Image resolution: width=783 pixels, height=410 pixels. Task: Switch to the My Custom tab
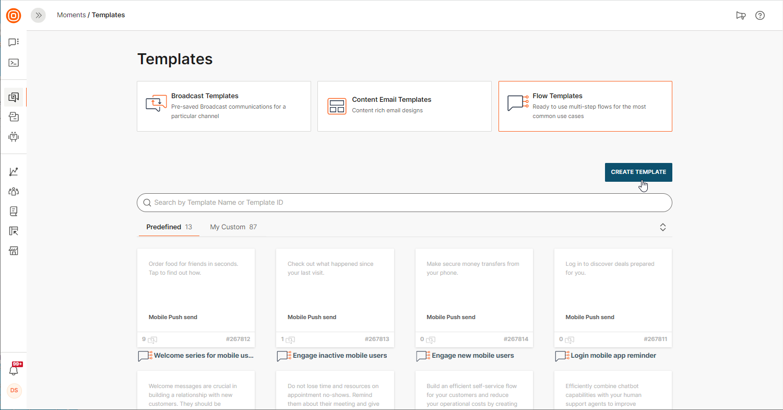[233, 227]
